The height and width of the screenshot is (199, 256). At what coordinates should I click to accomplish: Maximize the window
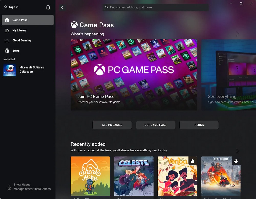[241, 3]
